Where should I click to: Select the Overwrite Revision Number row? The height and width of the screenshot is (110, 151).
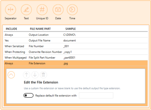tap(76, 52)
